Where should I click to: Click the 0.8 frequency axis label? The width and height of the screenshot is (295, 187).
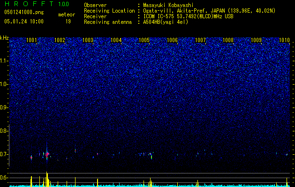[4, 131]
